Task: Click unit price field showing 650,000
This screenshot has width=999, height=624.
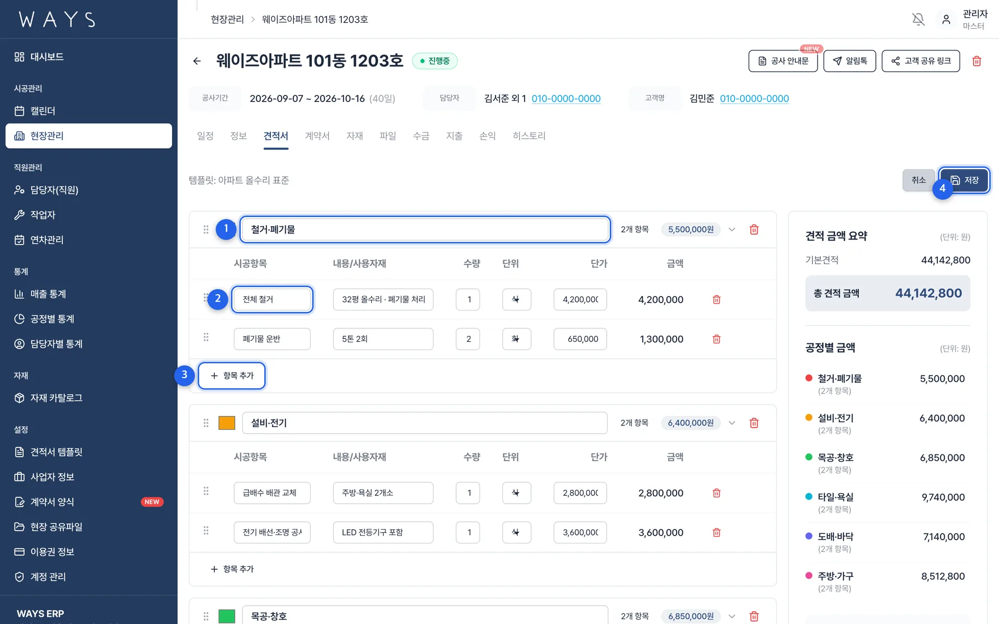Action: click(x=580, y=339)
